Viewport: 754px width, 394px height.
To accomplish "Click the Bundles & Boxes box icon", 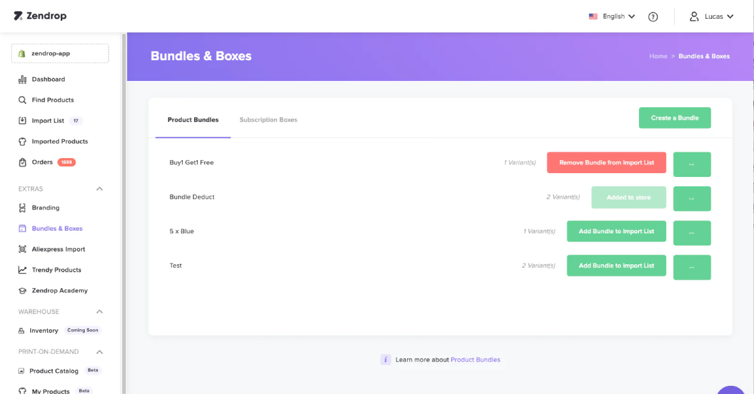I will (23, 228).
